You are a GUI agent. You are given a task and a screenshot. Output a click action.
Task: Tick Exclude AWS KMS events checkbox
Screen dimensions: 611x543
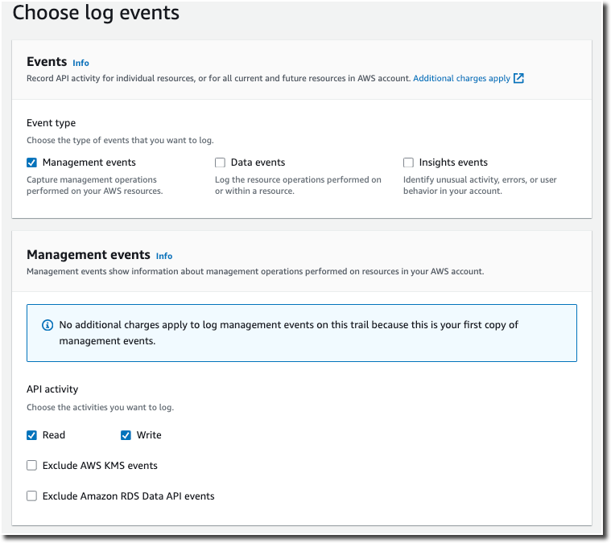point(32,466)
